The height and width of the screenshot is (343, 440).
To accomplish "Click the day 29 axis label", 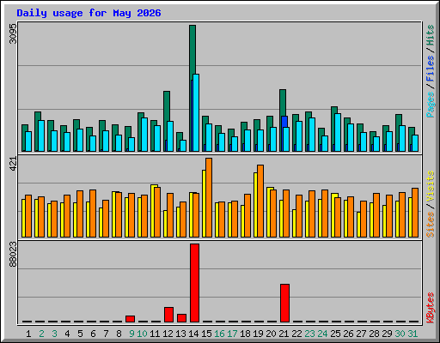I will click(x=387, y=334).
